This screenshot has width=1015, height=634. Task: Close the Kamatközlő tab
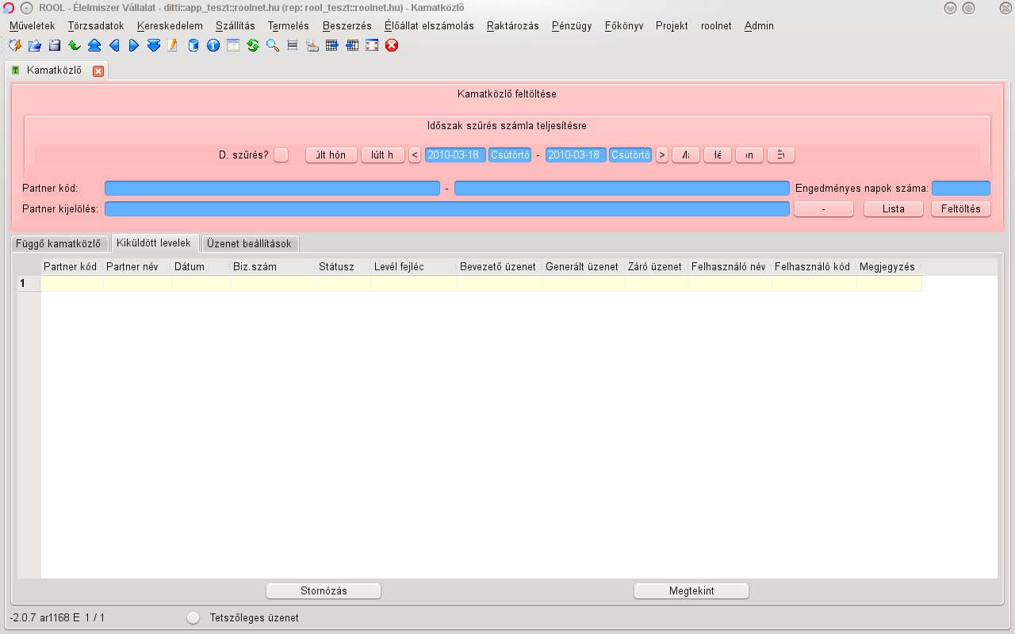click(x=98, y=71)
